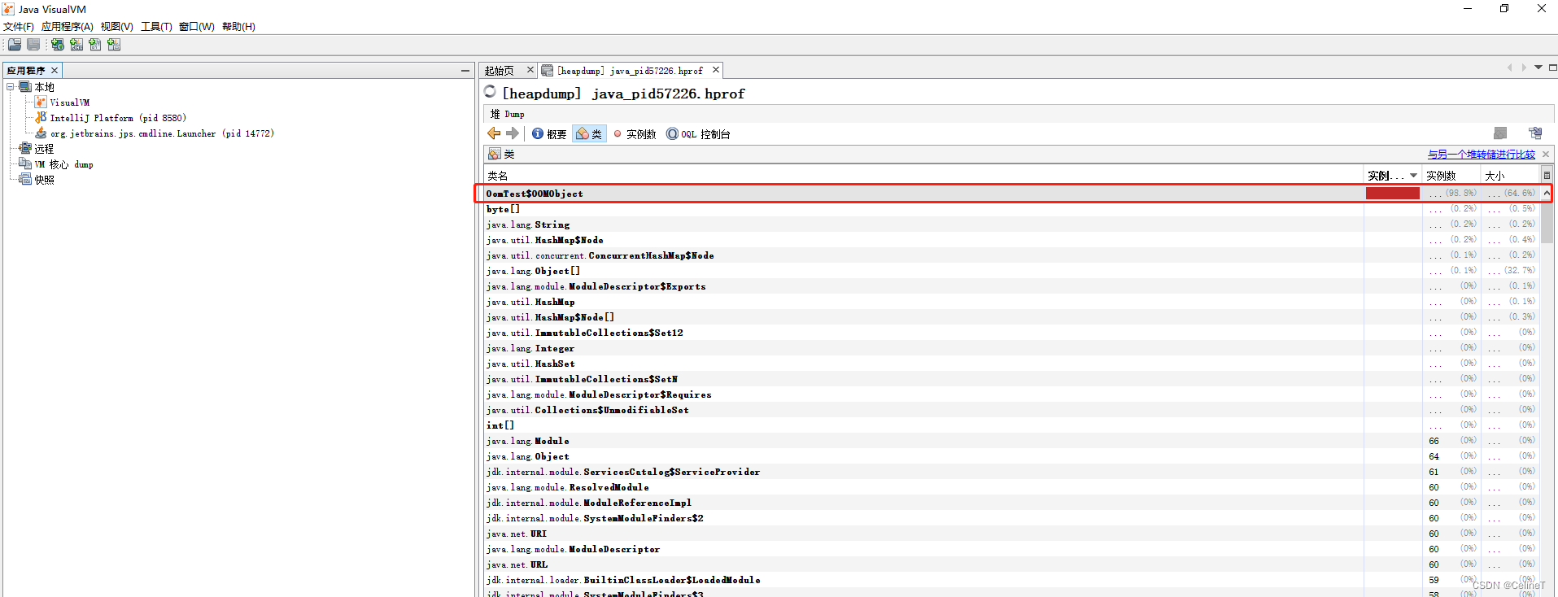This screenshot has width=1558, height=597.
Task: Select the java.lang.String row
Action: click(x=1012, y=224)
